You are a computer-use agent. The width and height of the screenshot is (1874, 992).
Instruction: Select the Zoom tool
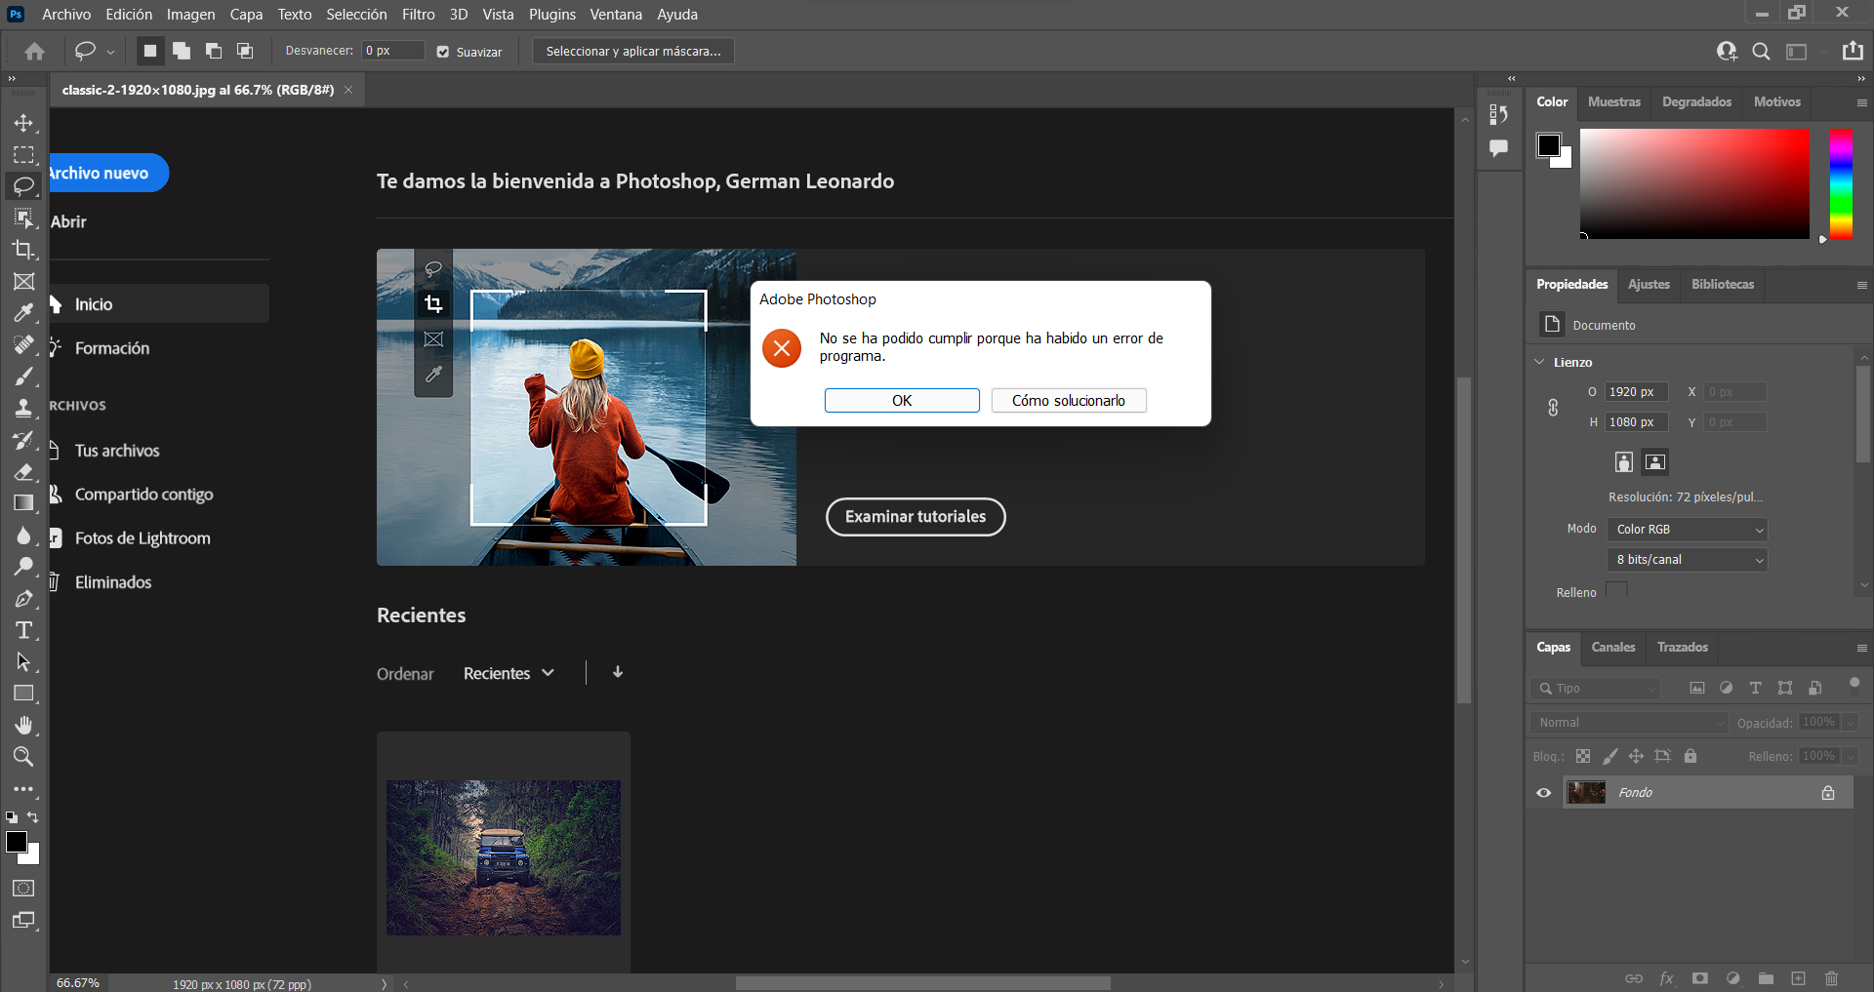pyautogui.click(x=23, y=756)
